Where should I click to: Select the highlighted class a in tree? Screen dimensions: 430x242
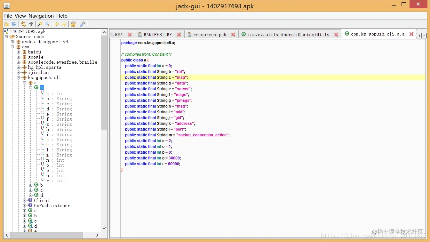point(42,88)
